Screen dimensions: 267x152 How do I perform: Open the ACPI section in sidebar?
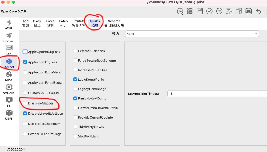[9, 25]
